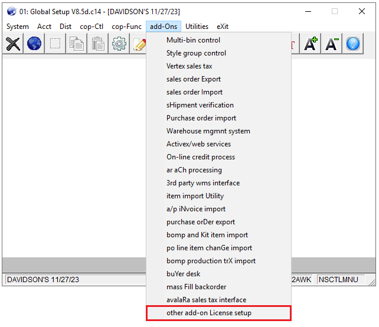379x327 pixels.
Task: Choose avalaRa sales tax interface
Action: click(x=219, y=300)
